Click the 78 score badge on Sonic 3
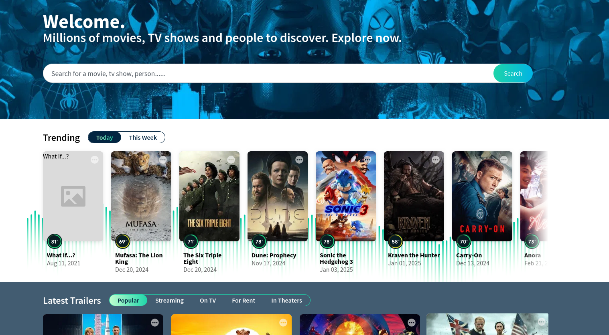Screen dimensions: 609x335 coord(327,241)
